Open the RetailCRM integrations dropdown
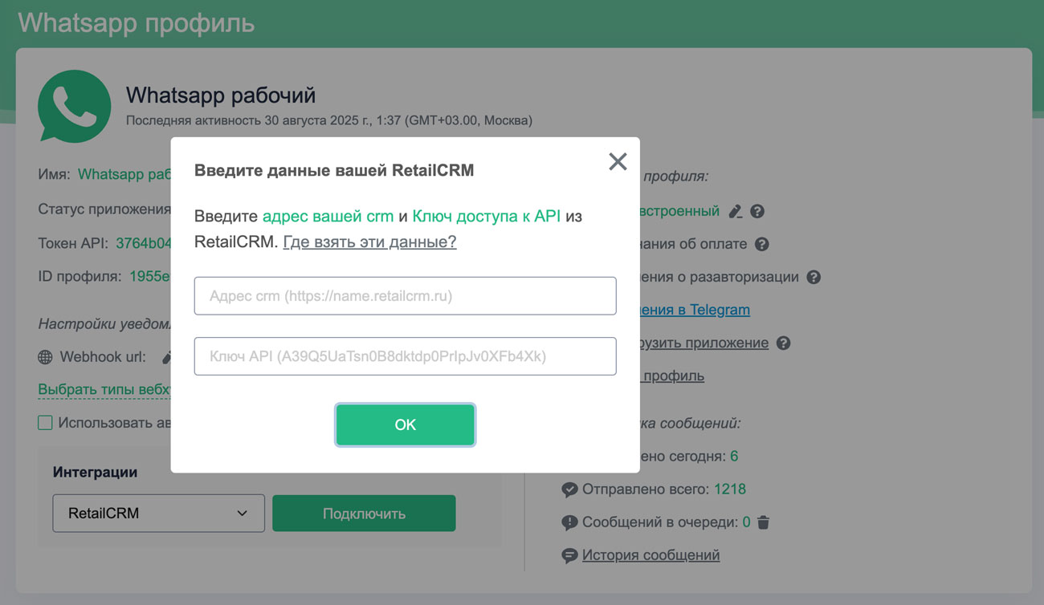Screen dimensions: 1044x605 pos(158,514)
